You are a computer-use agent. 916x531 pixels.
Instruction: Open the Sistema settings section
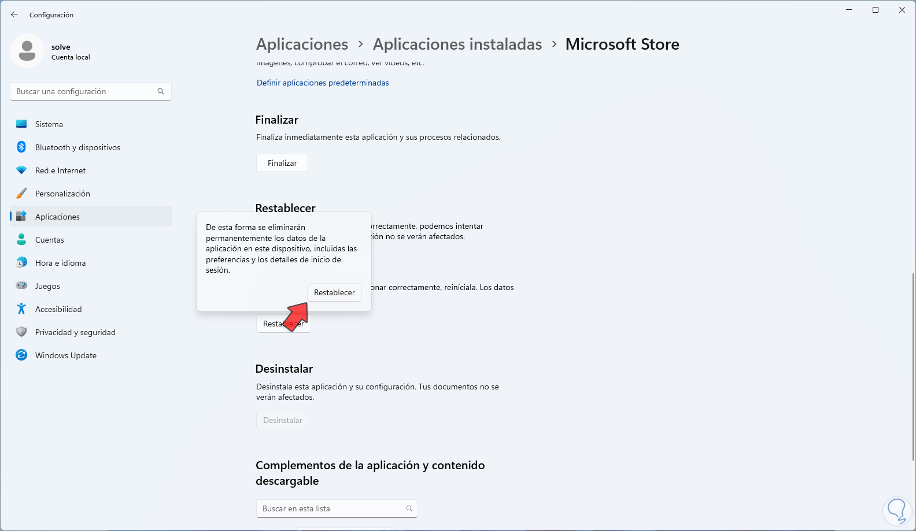pyautogui.click(x=91, y=124)
